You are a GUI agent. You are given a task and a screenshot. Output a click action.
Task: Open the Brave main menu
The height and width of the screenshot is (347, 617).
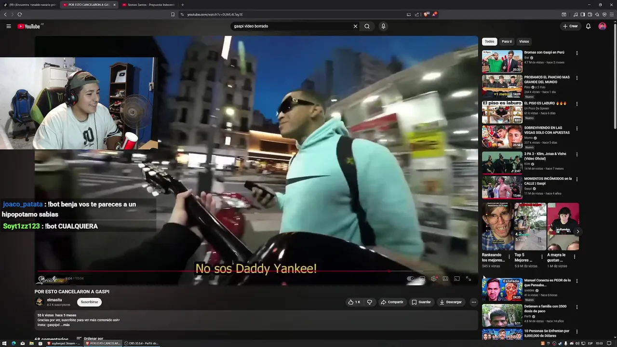click(x=611, y=14)
